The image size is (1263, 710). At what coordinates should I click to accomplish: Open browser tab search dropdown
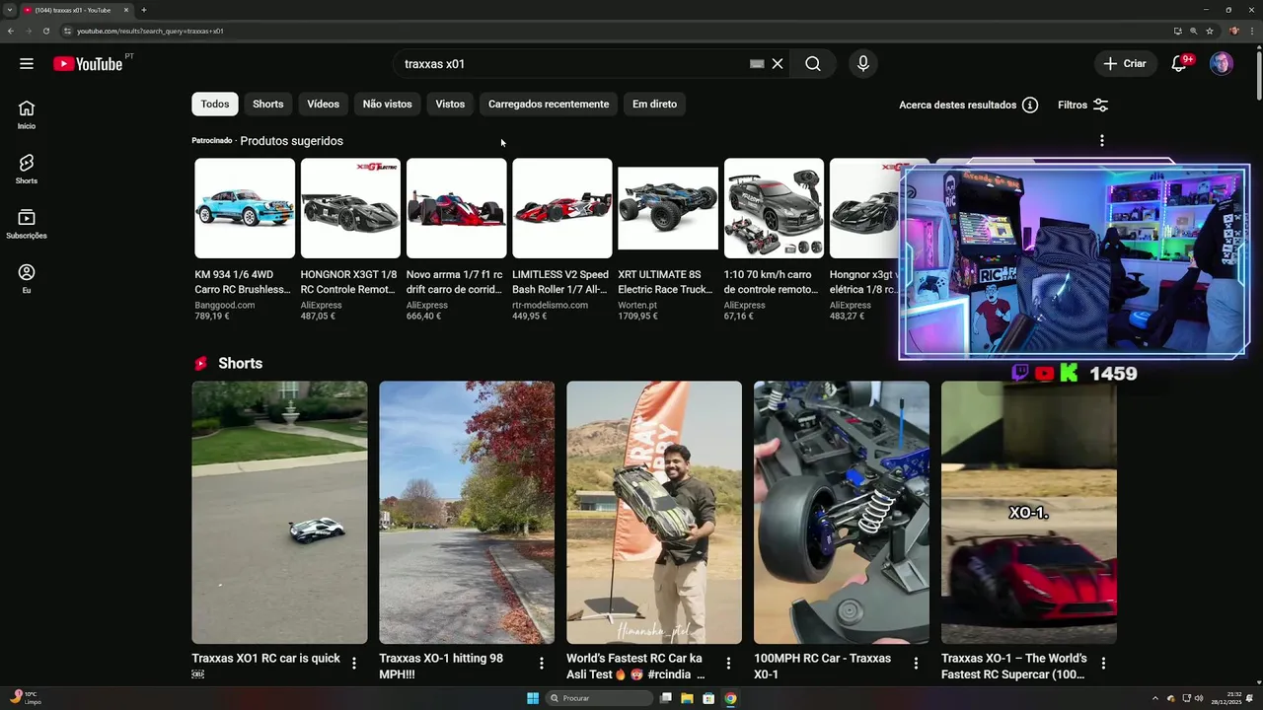coord(10,10)
